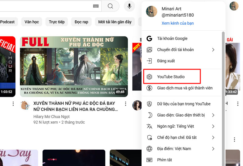Open YouTube Studio from menu
This screenshot has width=243, height=166.
(182, 77)
